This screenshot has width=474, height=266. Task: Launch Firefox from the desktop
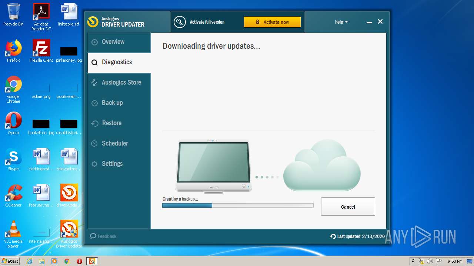pos(13,51)
